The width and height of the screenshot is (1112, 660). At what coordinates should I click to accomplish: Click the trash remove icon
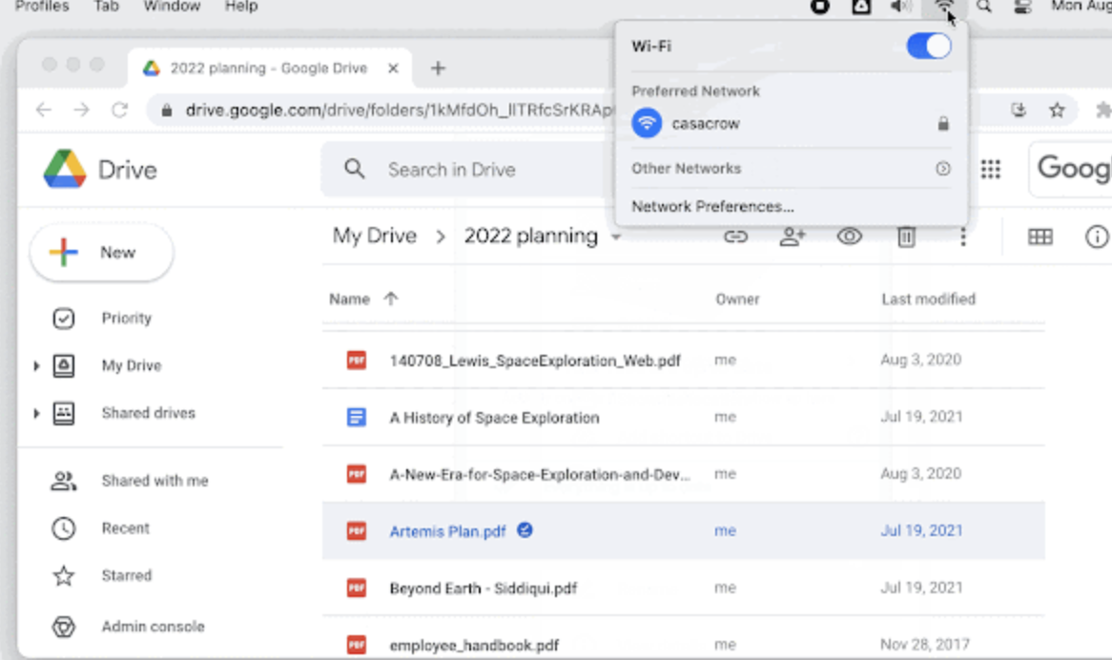coord(906,237)
